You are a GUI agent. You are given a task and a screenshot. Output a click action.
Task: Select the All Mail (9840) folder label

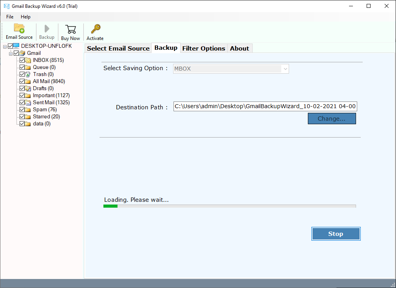point(49,82)
